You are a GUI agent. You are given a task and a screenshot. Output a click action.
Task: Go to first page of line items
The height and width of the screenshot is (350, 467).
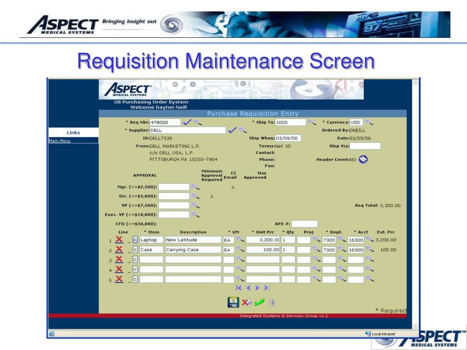(x=239, y=288)
